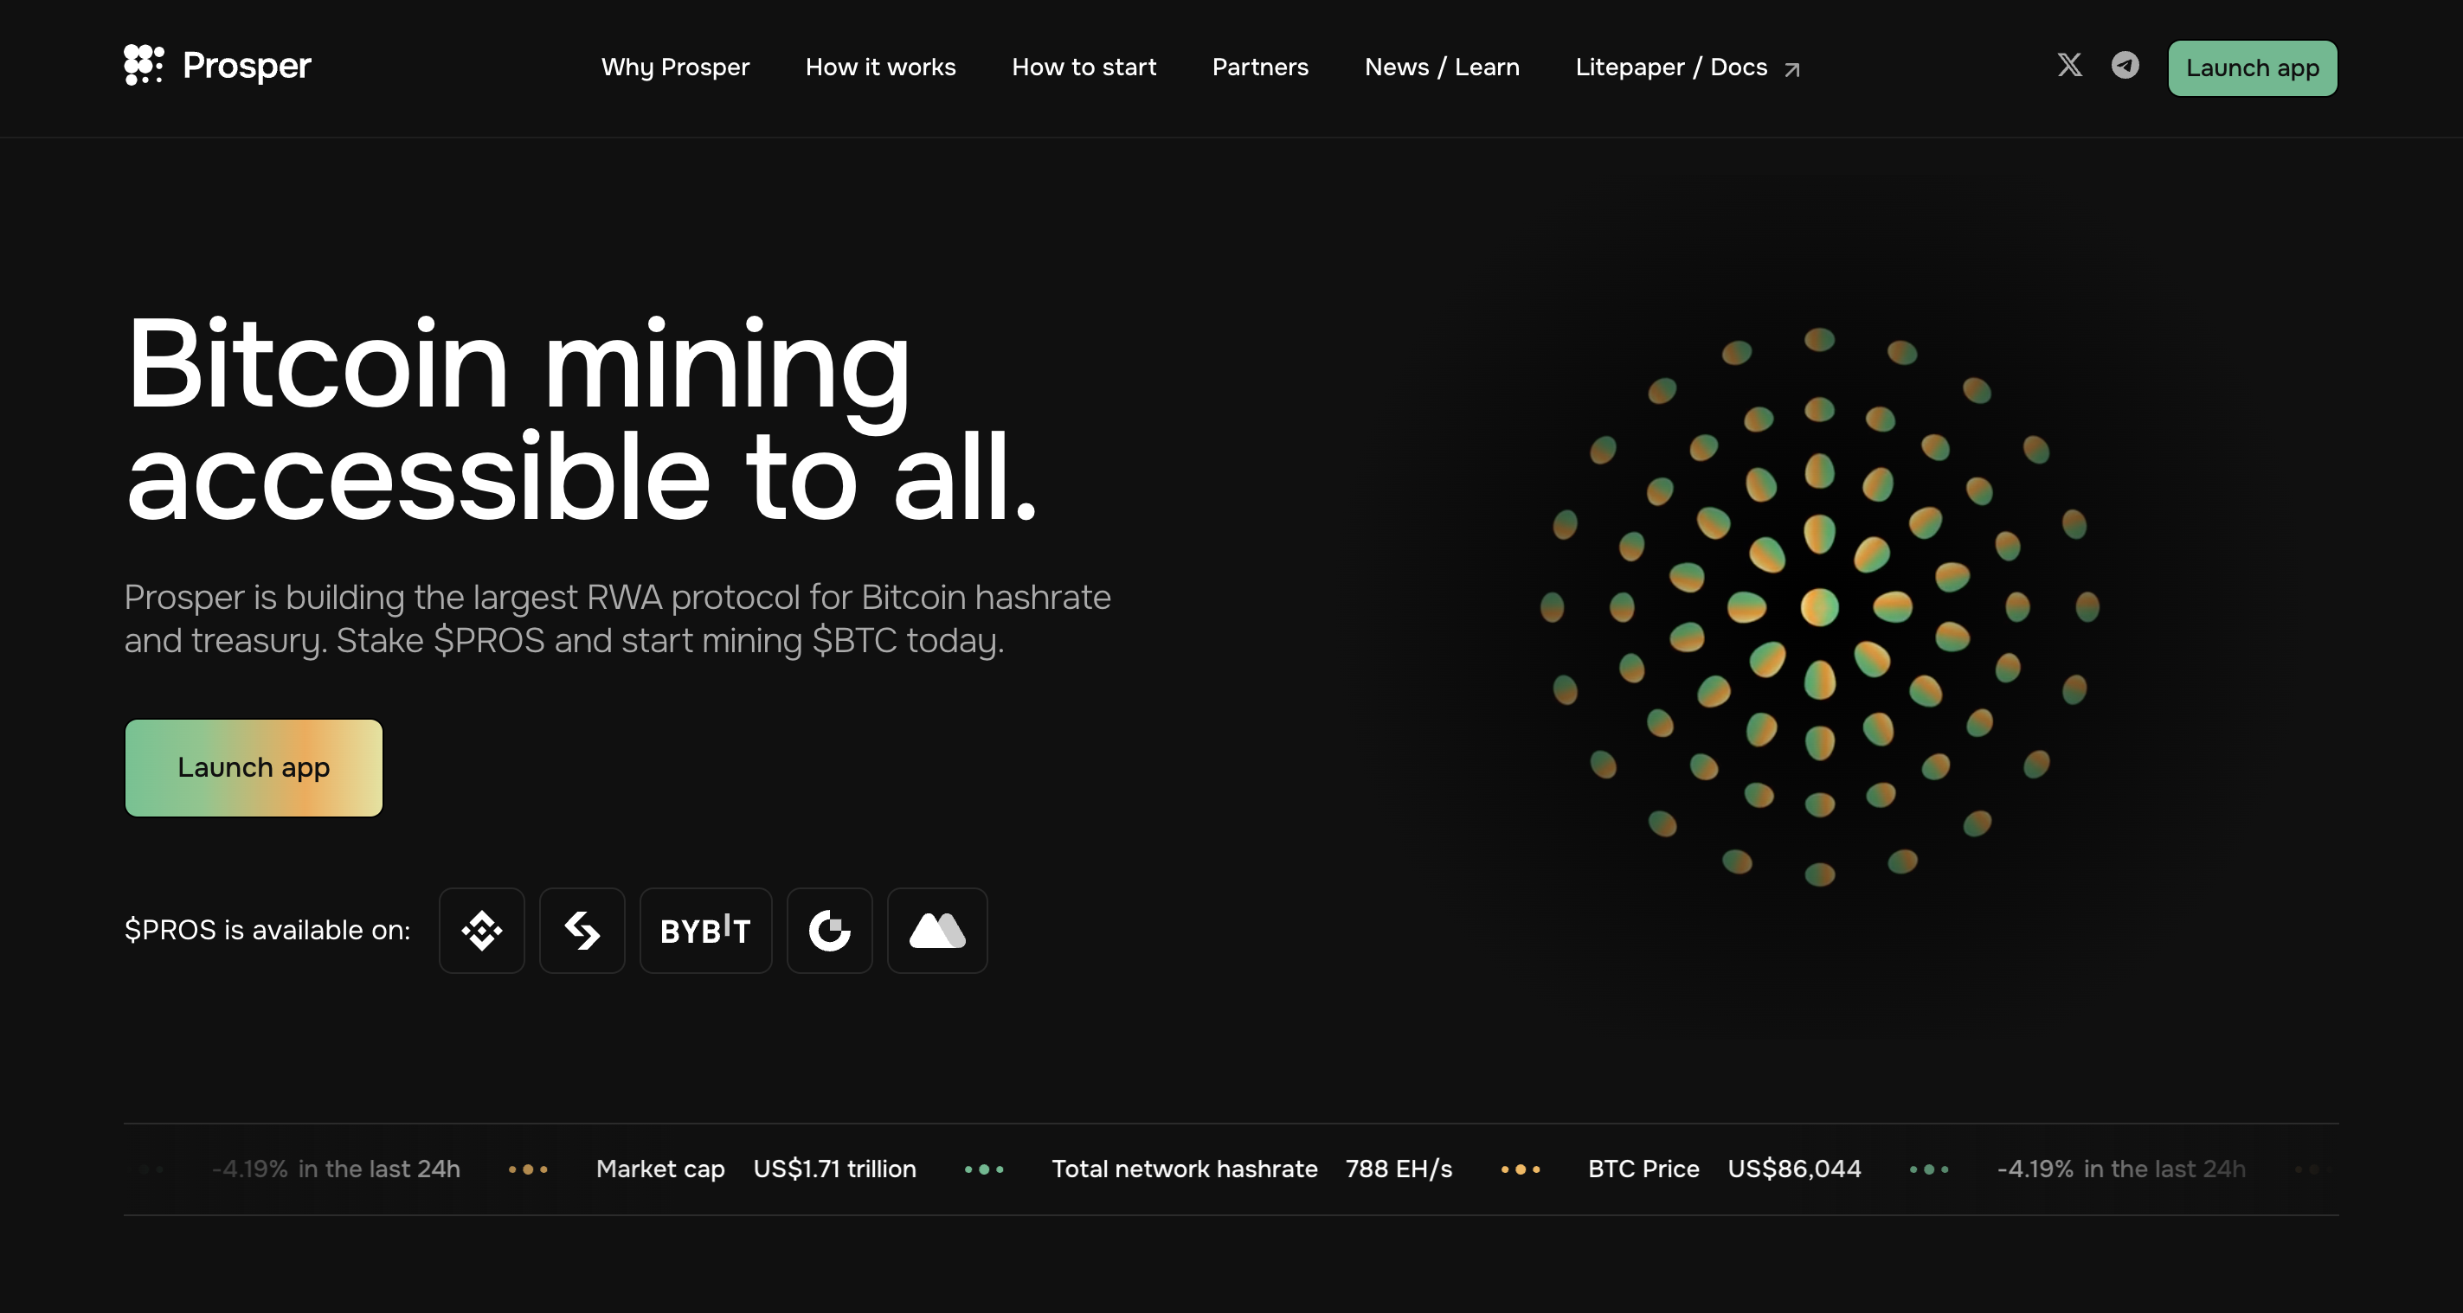The width and height of the screenshot is (2463, 1313).
Task: Click the US$86,044 price value
Action: (1795, 1169)
